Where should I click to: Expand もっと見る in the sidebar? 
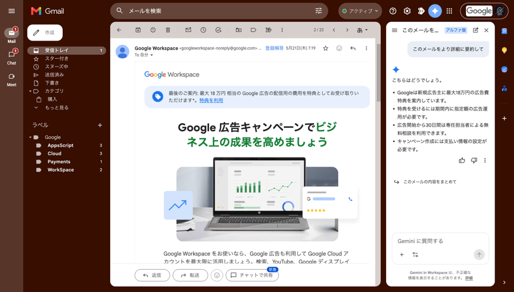point(57,107)
